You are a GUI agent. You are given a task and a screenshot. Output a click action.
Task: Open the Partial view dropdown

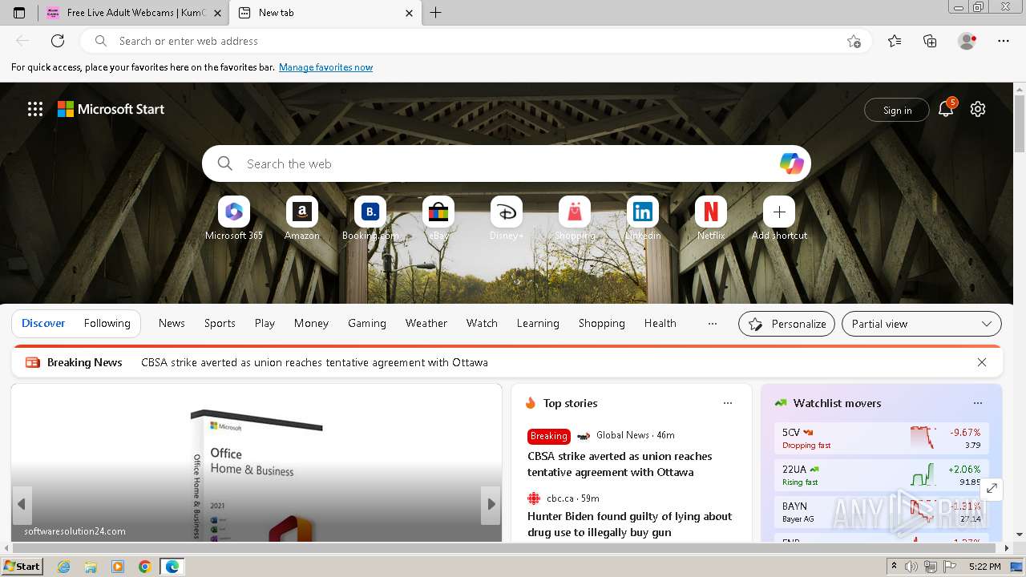[x=922, y=324]
